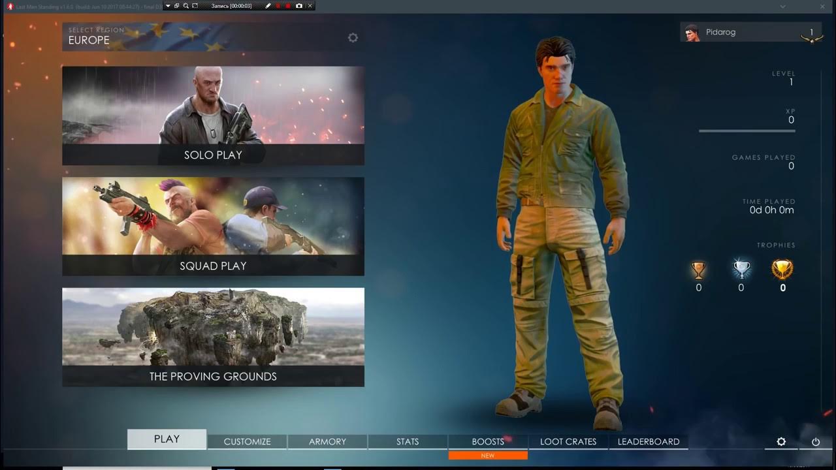Click the winged rank badge icon

pyautogui.click(x=812, y=39)
